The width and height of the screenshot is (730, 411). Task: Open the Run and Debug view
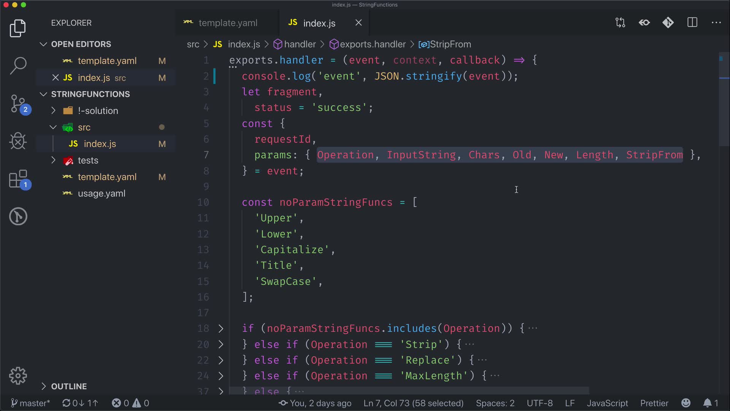pos(18,141)
